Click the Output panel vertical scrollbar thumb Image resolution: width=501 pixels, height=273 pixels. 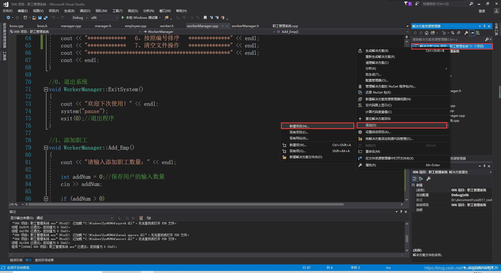(407, 239)
